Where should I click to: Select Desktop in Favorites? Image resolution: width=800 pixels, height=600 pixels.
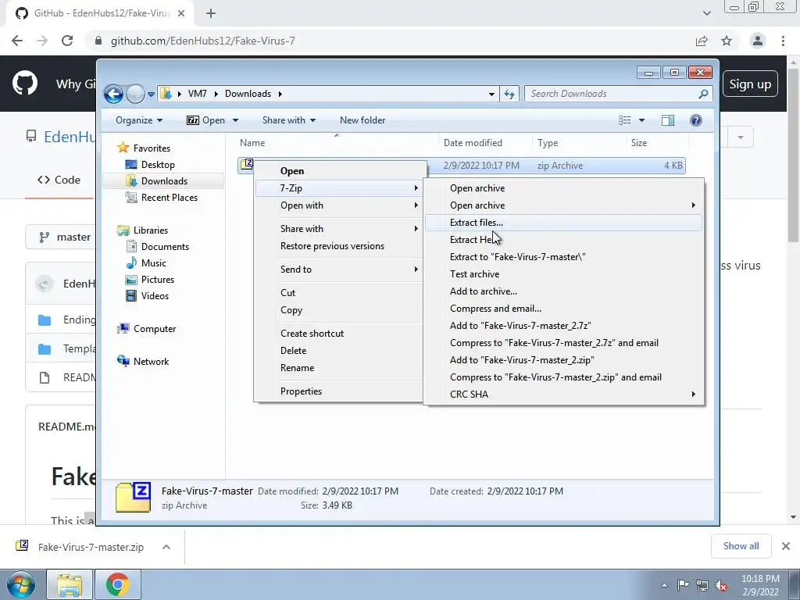[x=158, y=165]
